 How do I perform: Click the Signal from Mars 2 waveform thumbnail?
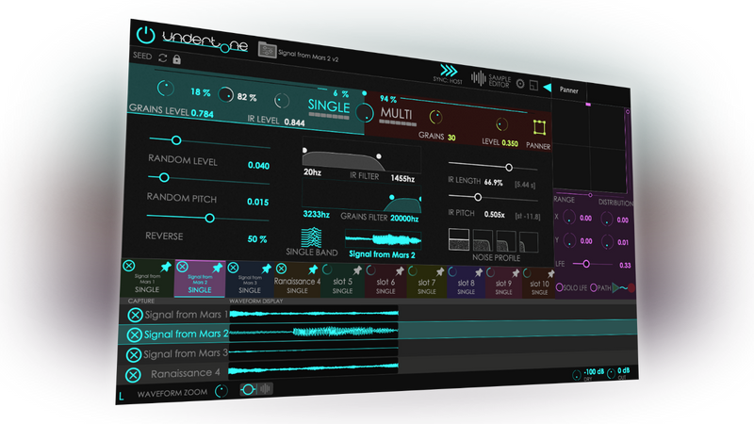383,239
